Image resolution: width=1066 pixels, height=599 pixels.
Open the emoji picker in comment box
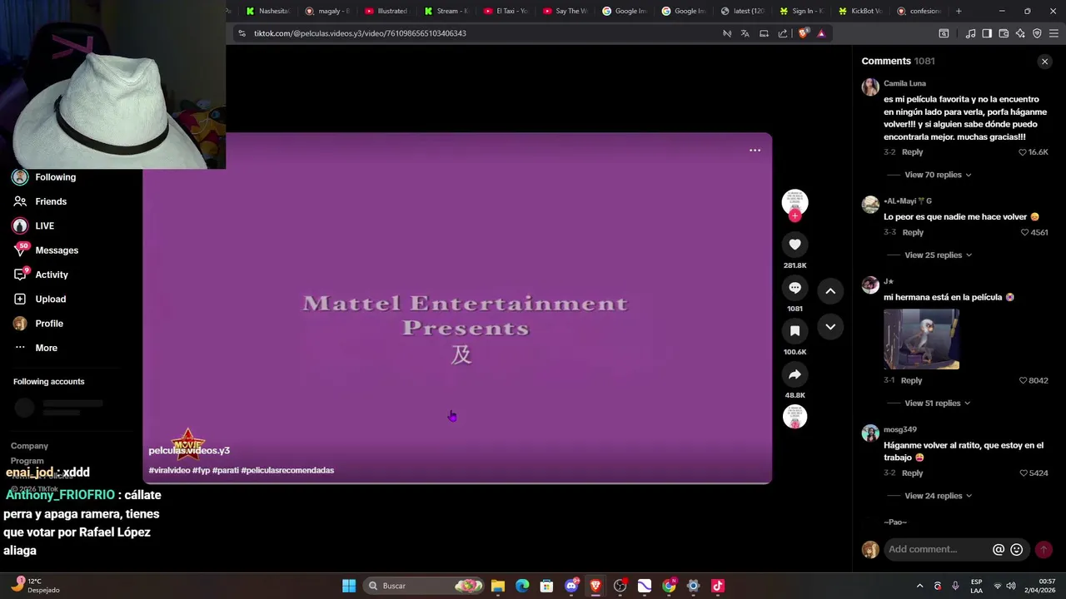point(1016,550)
